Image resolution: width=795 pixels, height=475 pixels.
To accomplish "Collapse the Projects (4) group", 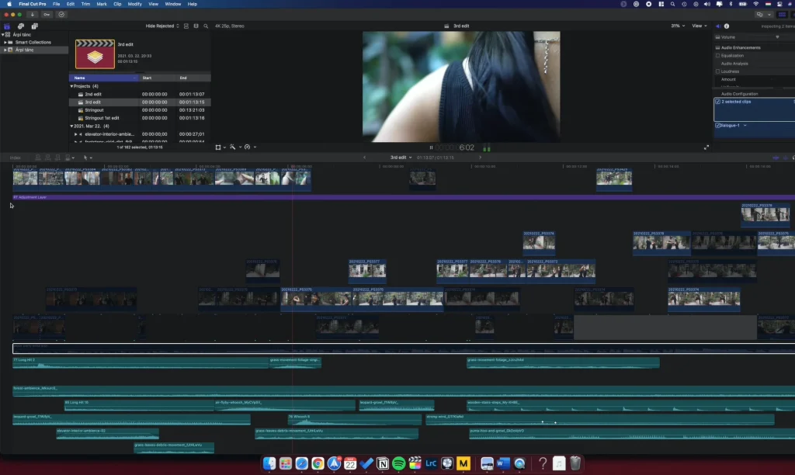I will click(71, 86).
